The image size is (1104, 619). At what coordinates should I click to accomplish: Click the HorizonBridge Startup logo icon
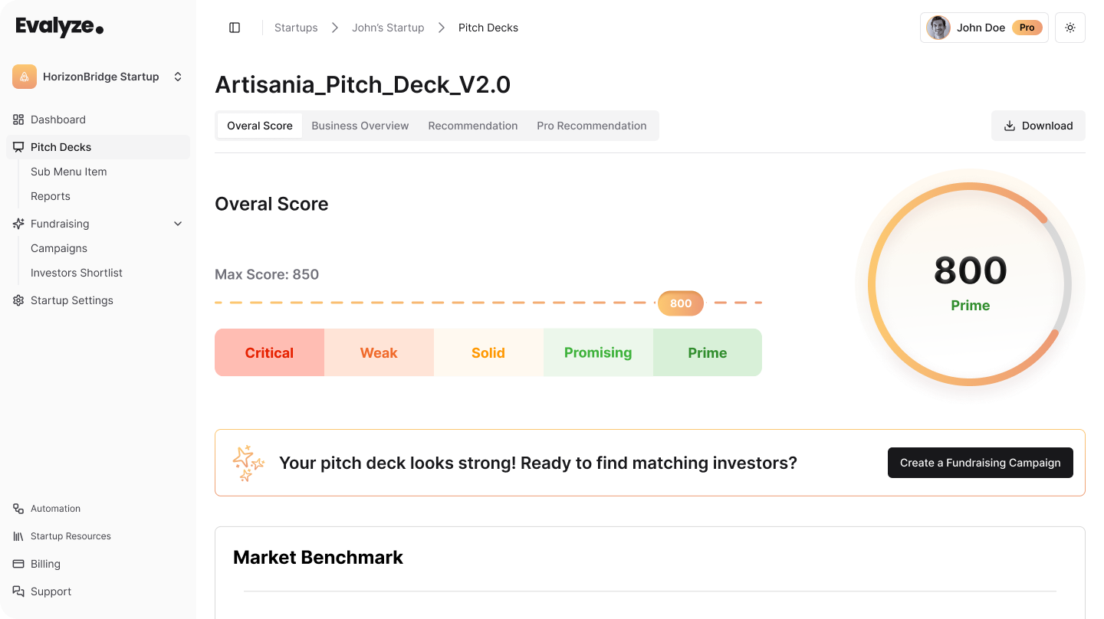[25, 77]
